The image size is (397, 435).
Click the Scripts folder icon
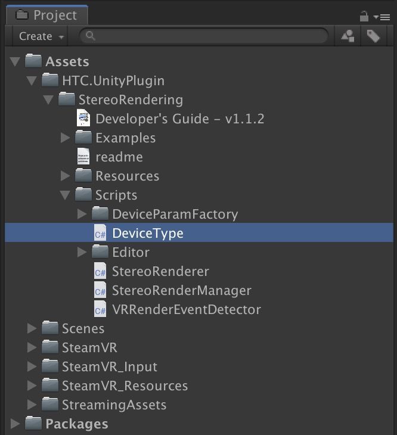(x=83, y=194)
